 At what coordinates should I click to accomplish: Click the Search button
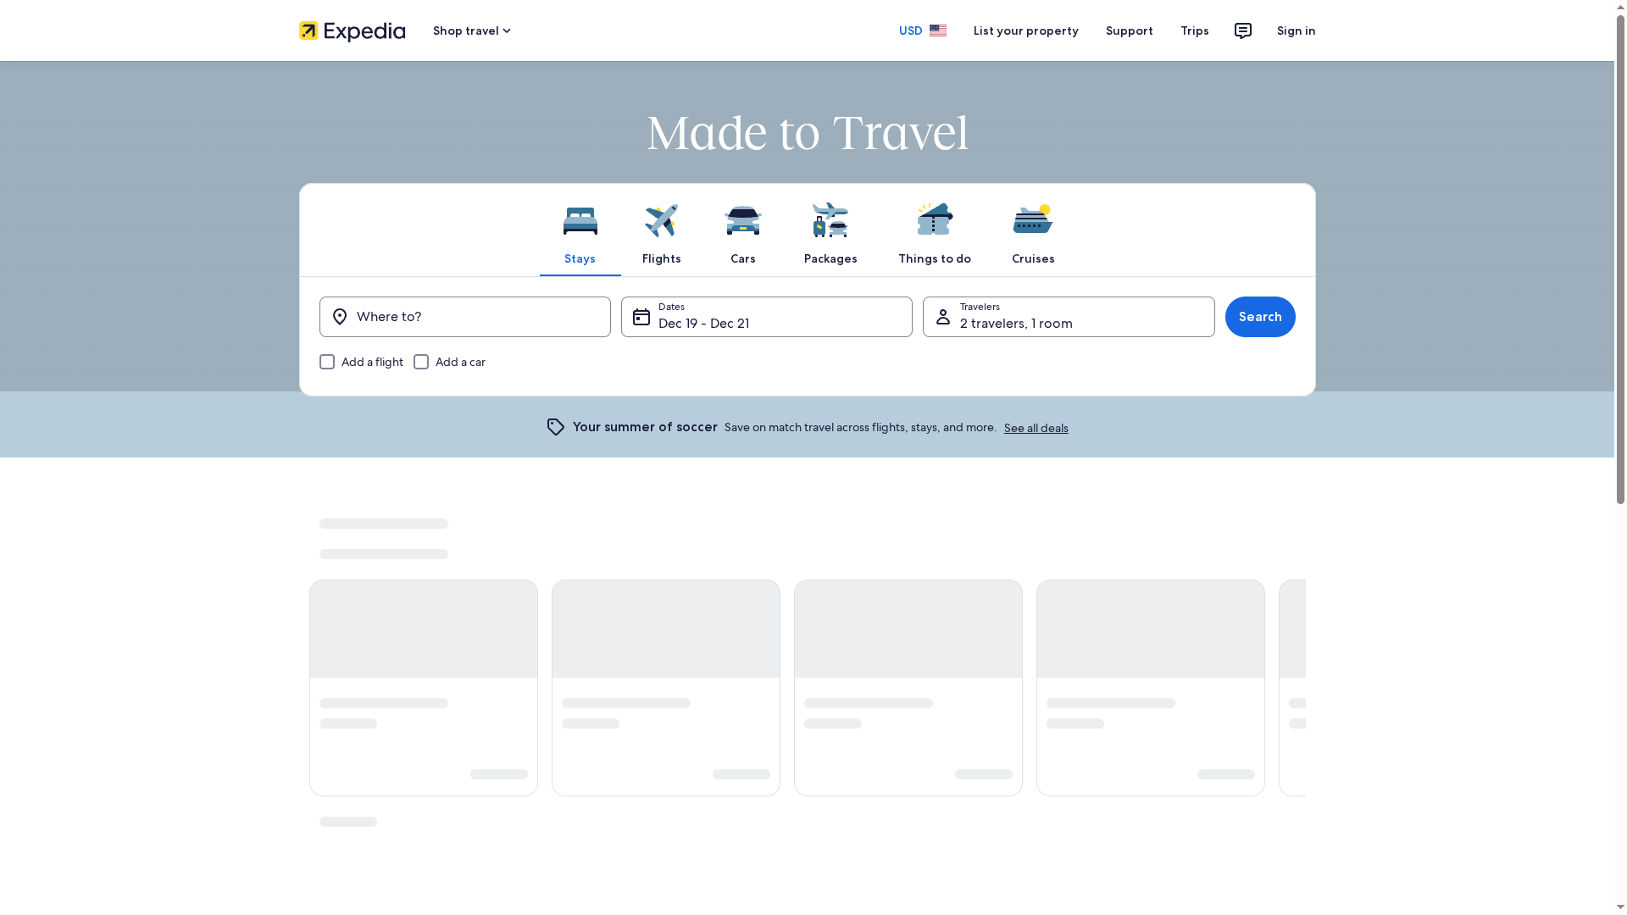tap(1259, 317)
